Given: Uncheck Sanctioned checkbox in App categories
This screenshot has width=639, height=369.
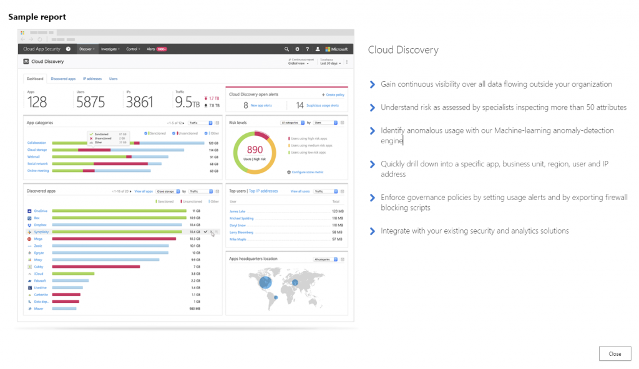Looking at the screenshot, I should point(146,133).
